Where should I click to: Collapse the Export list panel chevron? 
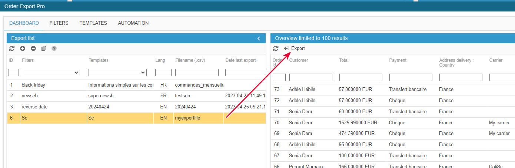coord(259,38)
